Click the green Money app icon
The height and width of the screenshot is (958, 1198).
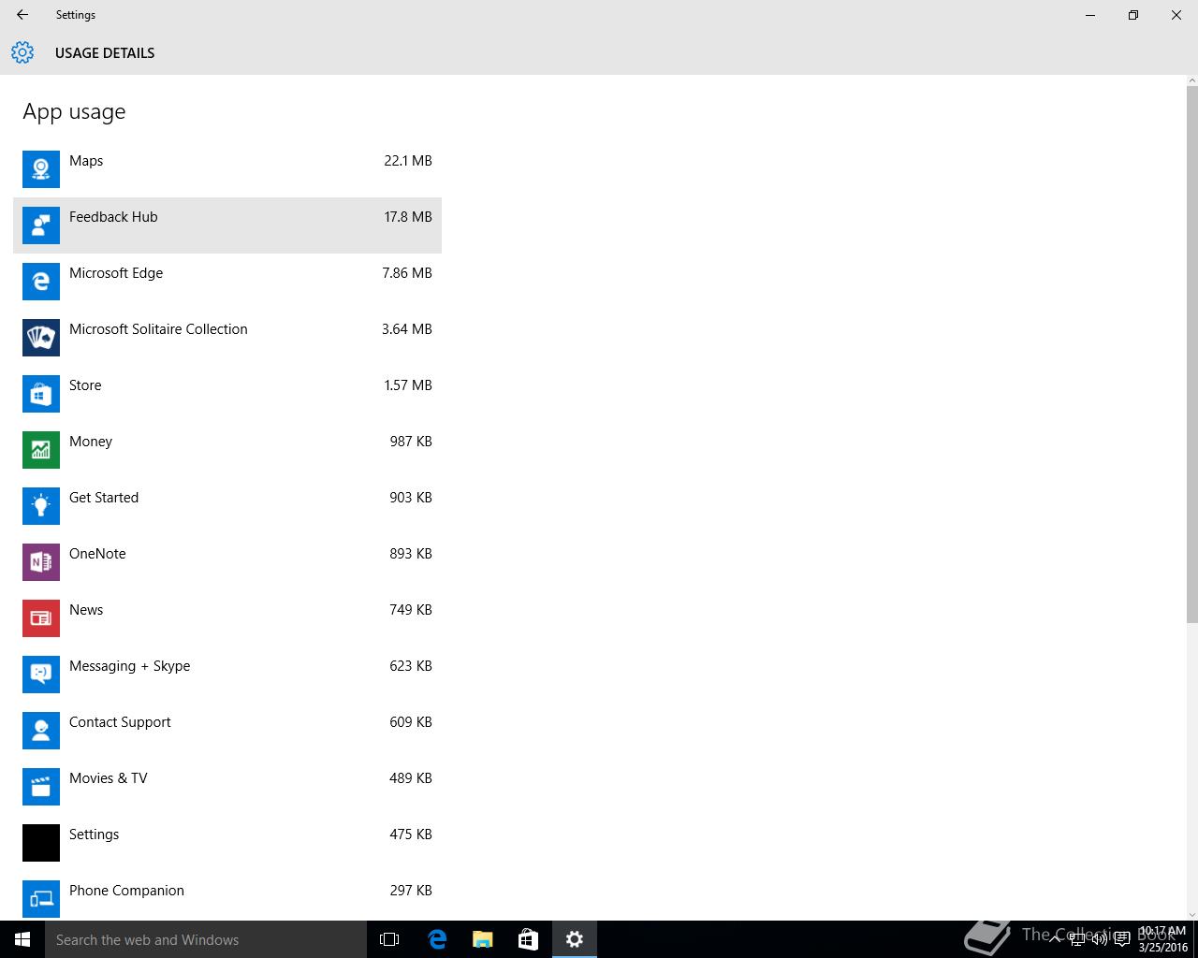(41, 450)
